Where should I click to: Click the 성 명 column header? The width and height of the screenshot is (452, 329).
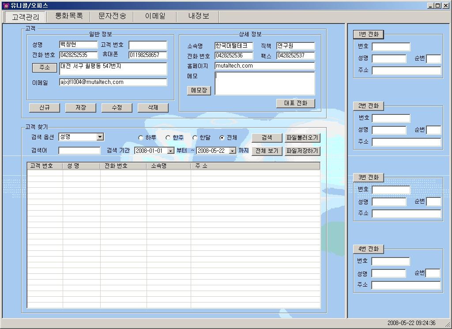81,166
